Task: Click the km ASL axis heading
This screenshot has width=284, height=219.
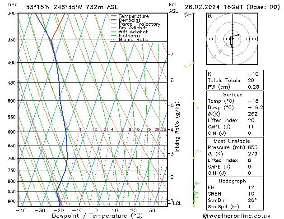Action: coord(173,8)
